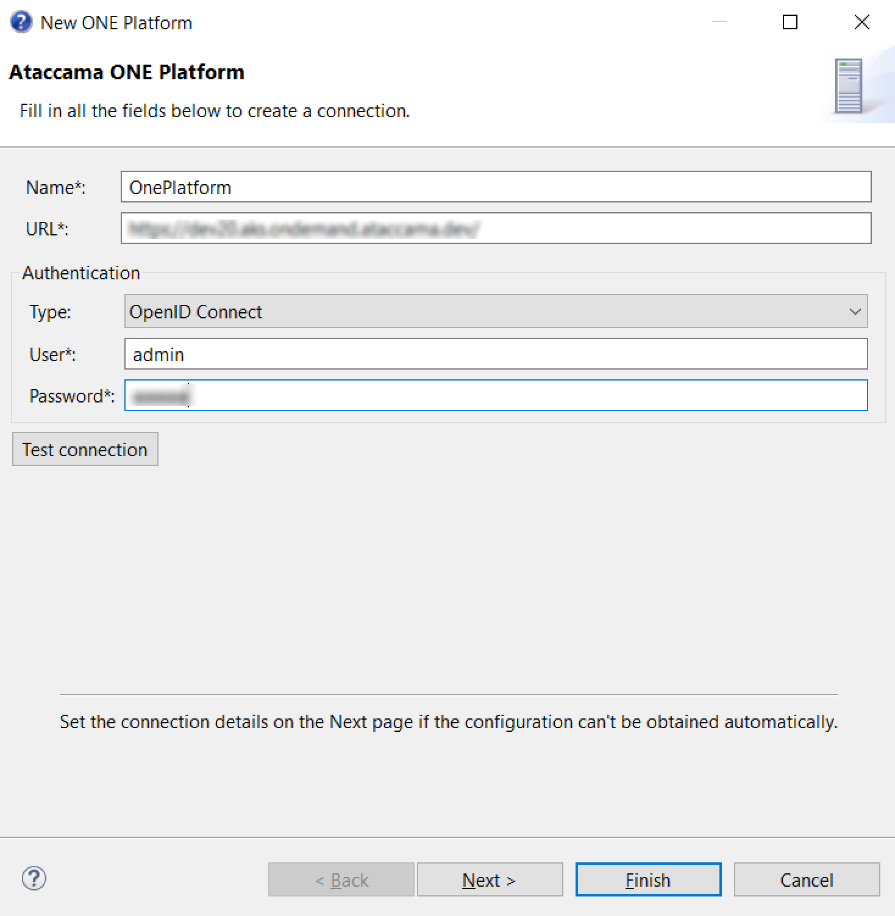Close the New ONE Platform dialog

pos(861,23)
